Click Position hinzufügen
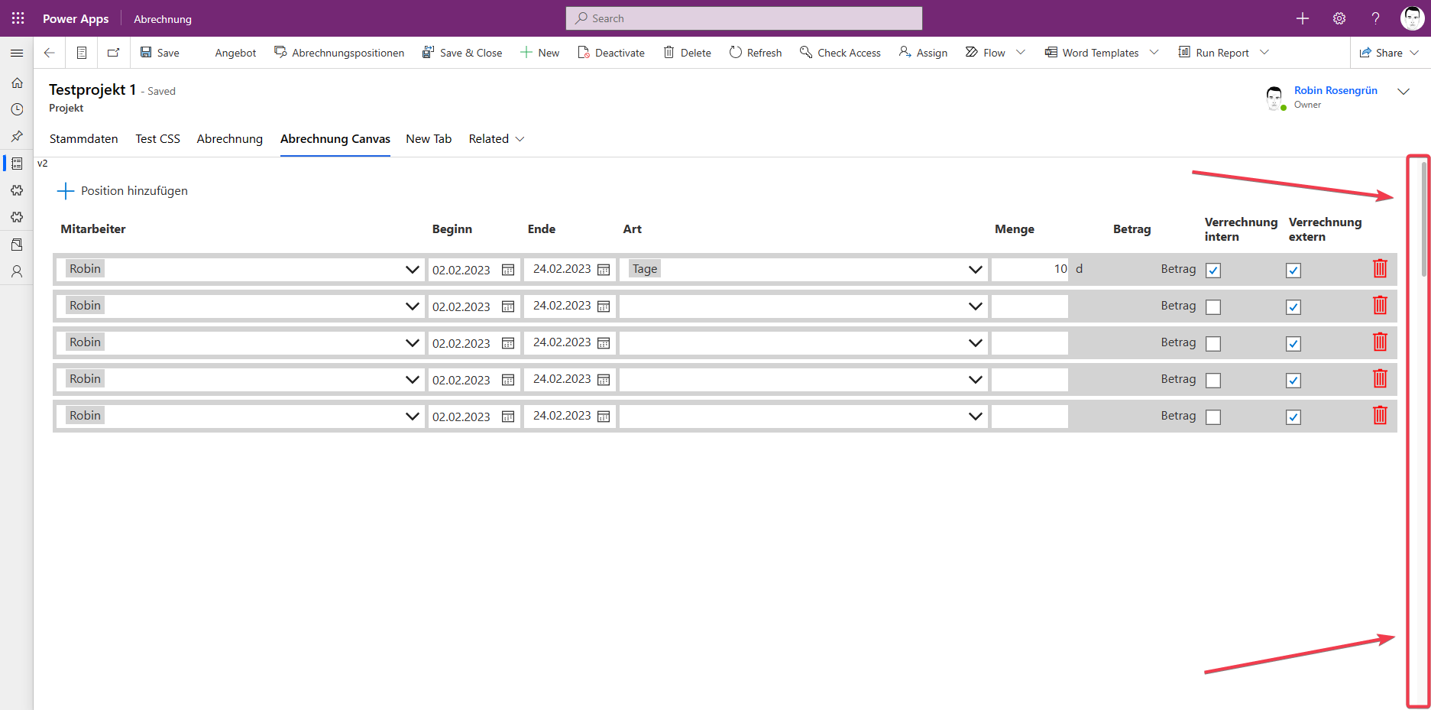 123,191
